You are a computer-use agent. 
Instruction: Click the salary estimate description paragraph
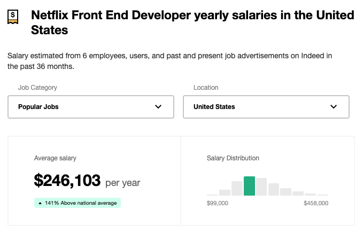pos(169,61)
